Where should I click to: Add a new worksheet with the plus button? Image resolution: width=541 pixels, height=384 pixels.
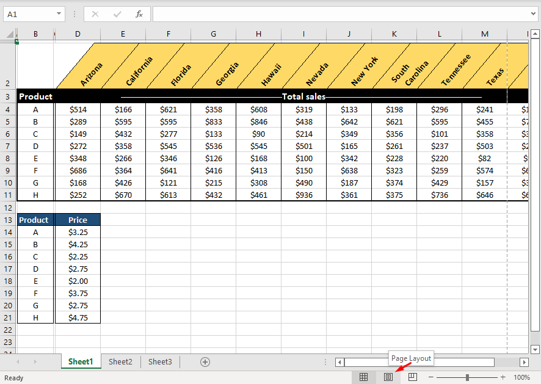[205, 361]
